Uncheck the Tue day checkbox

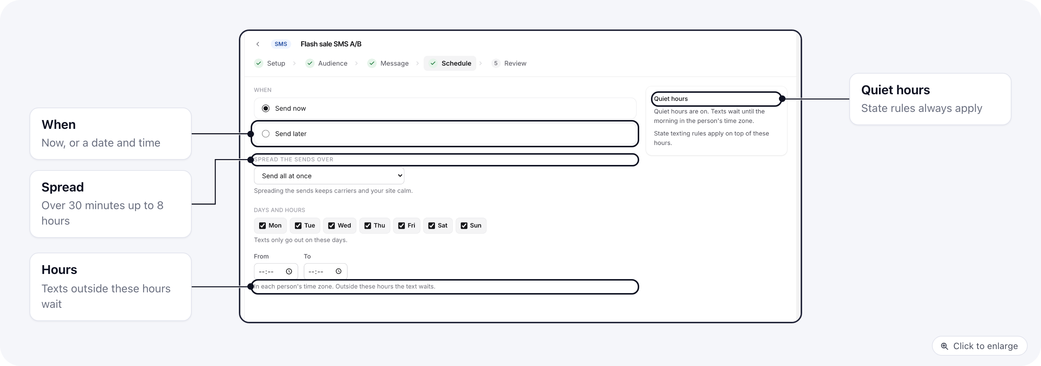click(298, 226)
